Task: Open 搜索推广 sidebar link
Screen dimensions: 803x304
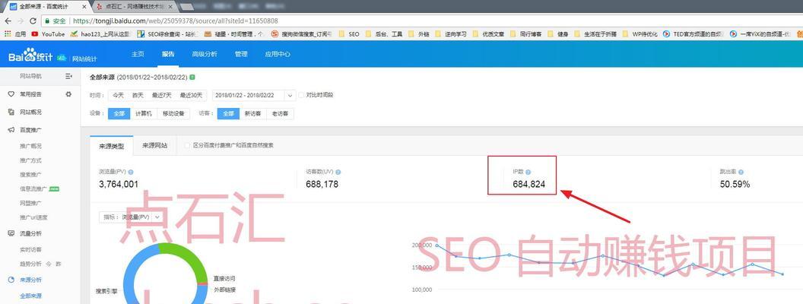Action: coord(30,175)
